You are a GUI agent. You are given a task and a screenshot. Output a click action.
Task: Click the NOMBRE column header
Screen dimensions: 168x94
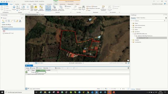click(x=51, y=70)
